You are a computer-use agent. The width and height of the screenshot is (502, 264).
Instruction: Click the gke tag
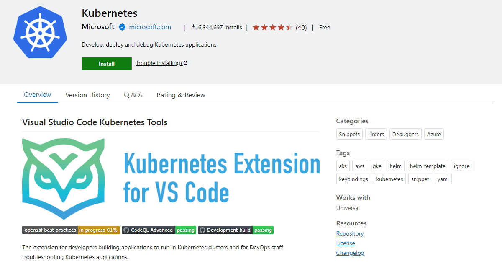377,166
